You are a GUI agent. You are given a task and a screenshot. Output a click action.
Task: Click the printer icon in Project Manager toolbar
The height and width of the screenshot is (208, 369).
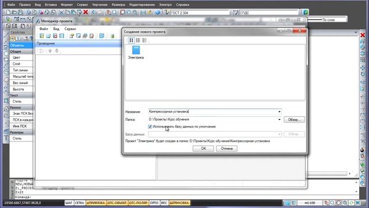85,36
